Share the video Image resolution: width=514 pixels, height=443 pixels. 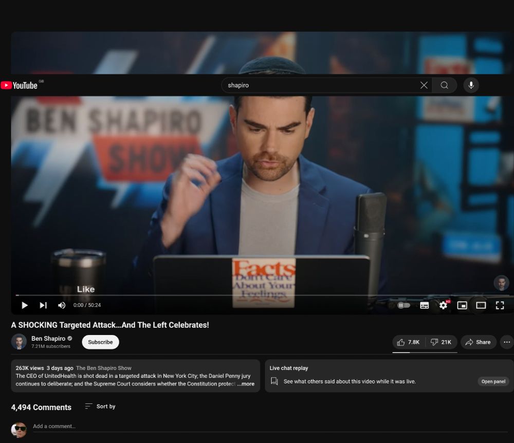[478, 342]
